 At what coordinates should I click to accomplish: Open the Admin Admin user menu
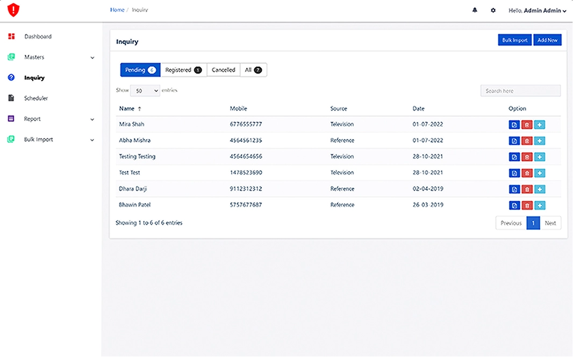[537, 11]
